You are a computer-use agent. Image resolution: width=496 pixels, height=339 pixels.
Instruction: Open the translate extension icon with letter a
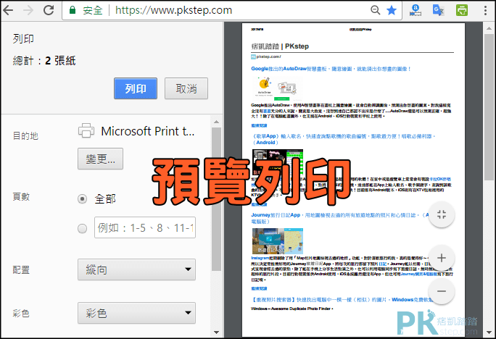click(415, 10)
